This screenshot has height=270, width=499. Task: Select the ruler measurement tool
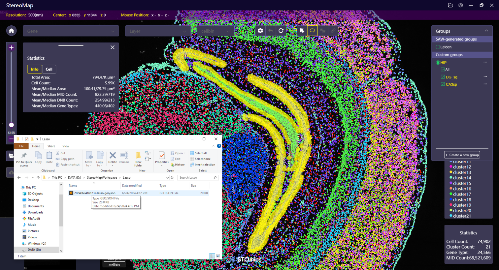coord(333,31)
